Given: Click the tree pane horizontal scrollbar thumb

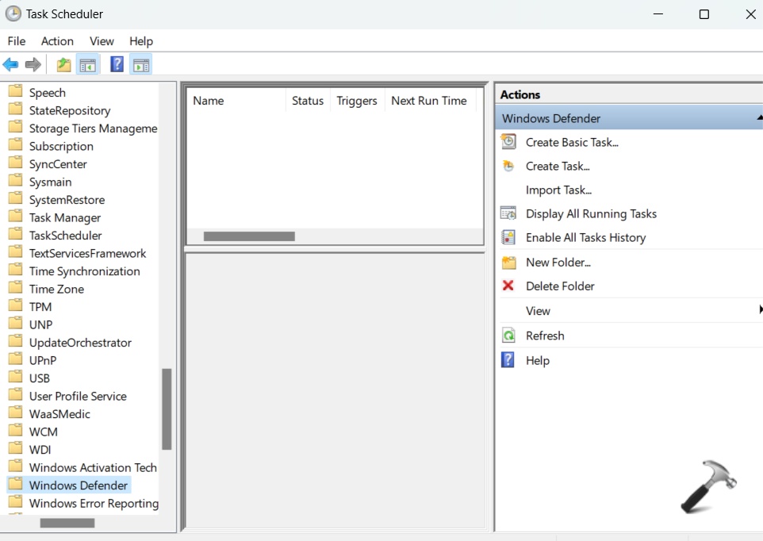Looking at the screenshot, I should (67, 523).
